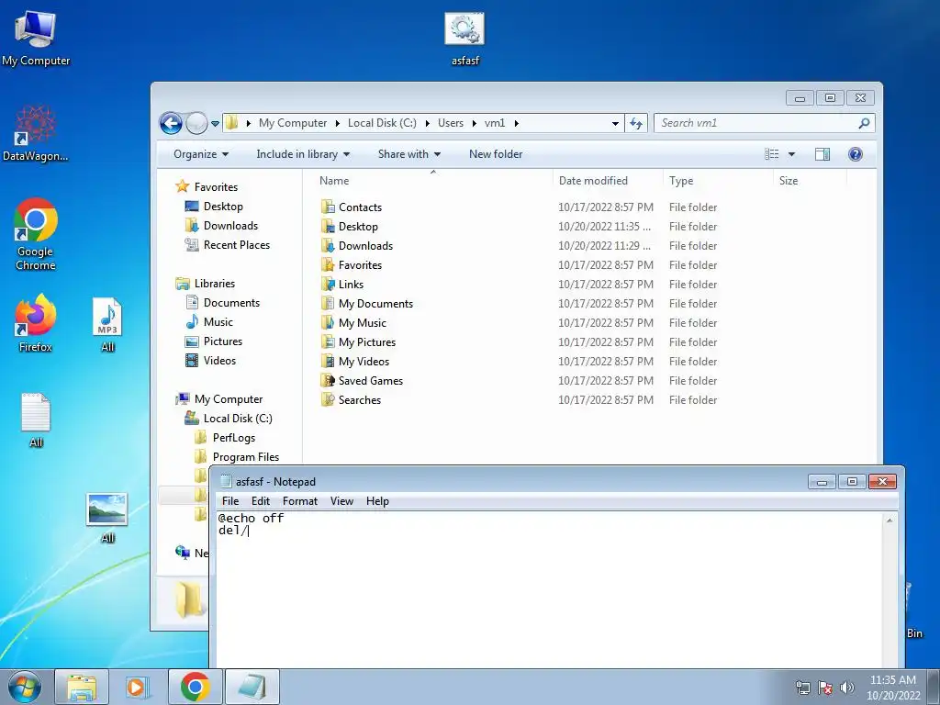Click the Change your view icon
Image resolution: width=940 pixels, height=705 pixels.
[771, 154]
